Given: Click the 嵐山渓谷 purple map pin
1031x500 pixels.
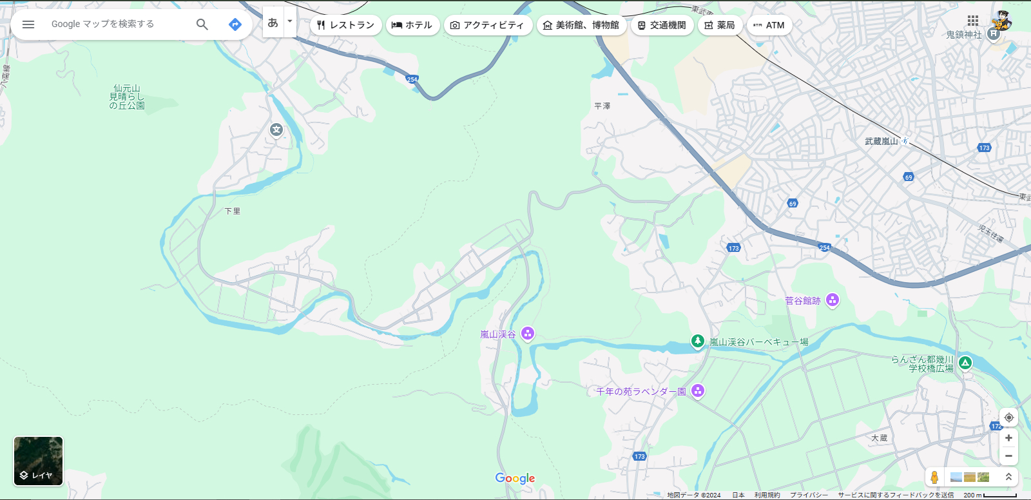Looking at the screenshot, I should [x=528, y=333].
